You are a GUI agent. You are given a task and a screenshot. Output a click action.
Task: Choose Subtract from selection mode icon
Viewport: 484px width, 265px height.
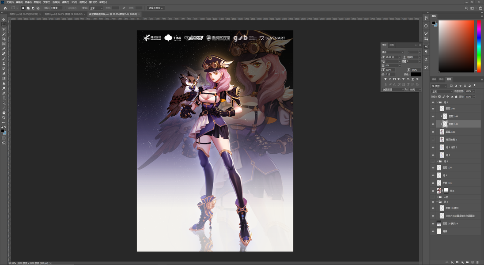coord(33,8)
